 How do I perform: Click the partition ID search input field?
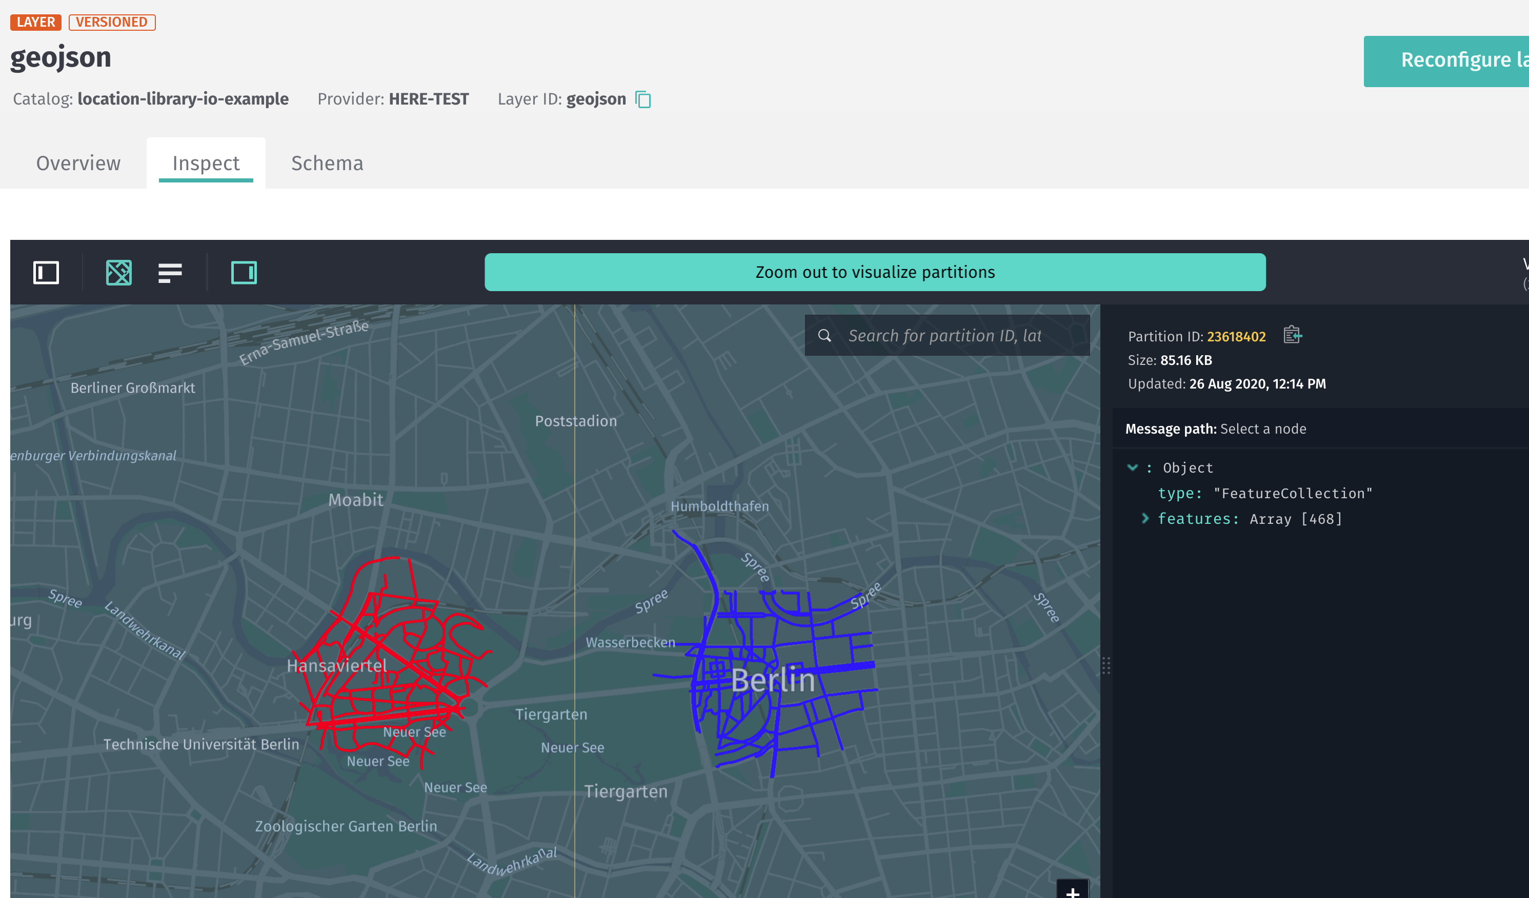click(x=947, y=335)
